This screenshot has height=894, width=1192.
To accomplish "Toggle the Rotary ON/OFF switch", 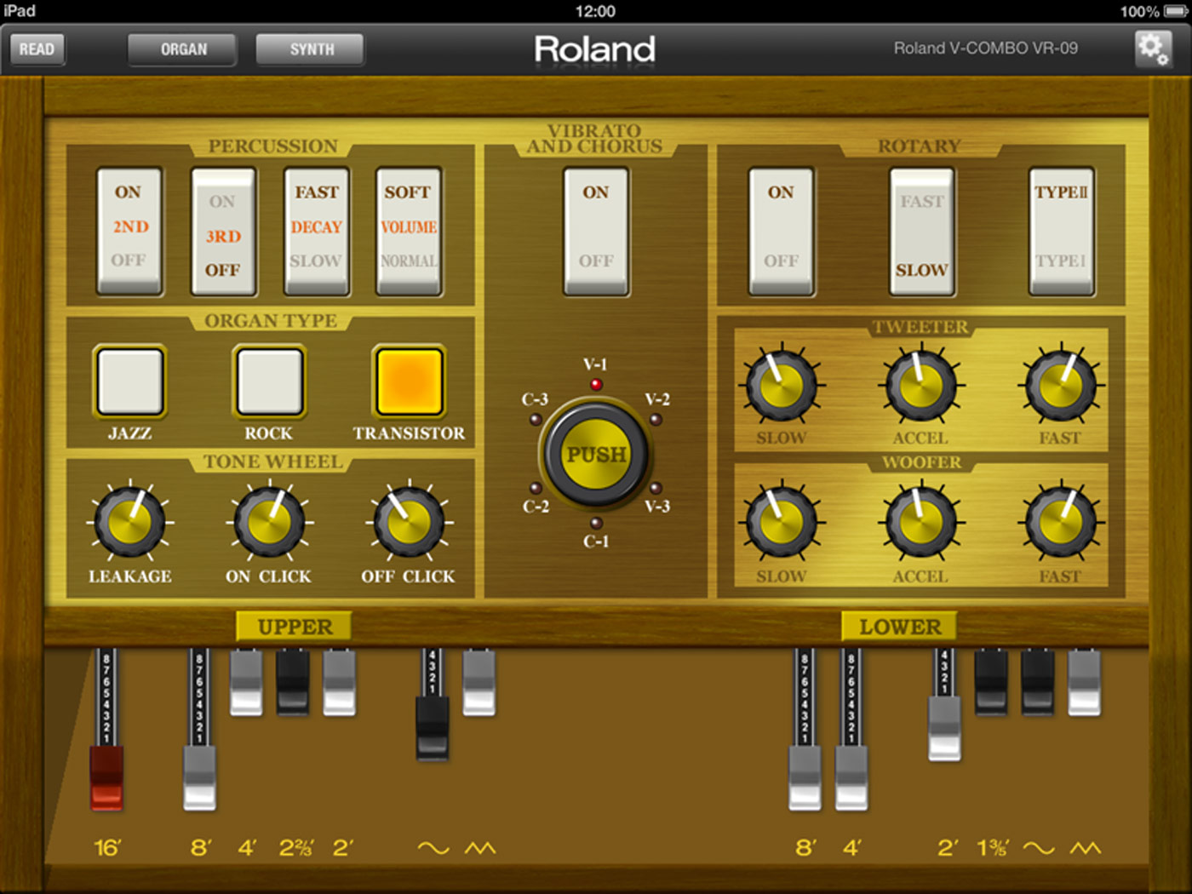I will 782,231.
